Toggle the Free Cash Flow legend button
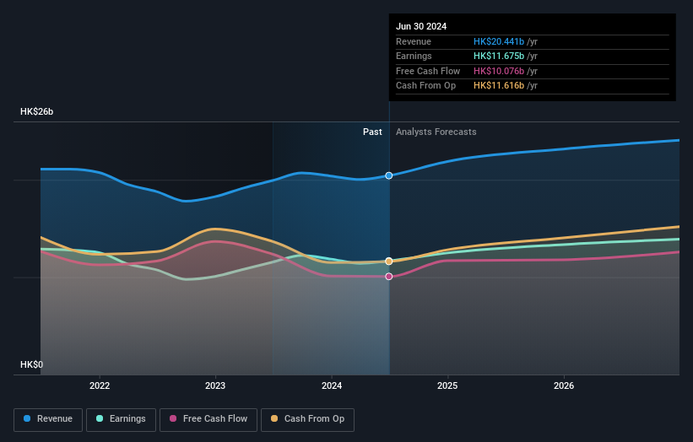 208,419
